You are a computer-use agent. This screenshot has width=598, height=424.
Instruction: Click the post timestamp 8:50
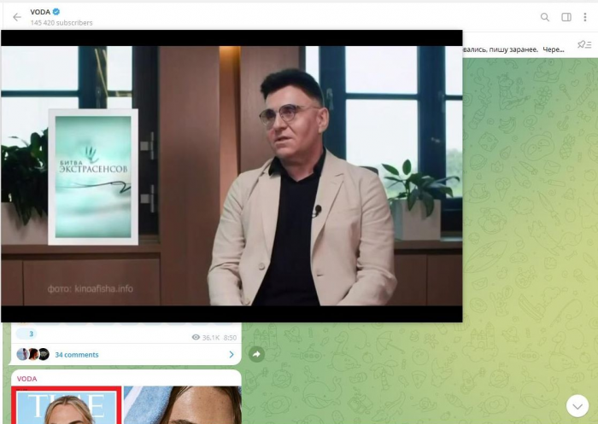(230, 338)
